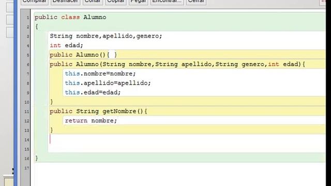Click the 'int edad;' declaration line
331x186 pixels.
coord(67,45)
